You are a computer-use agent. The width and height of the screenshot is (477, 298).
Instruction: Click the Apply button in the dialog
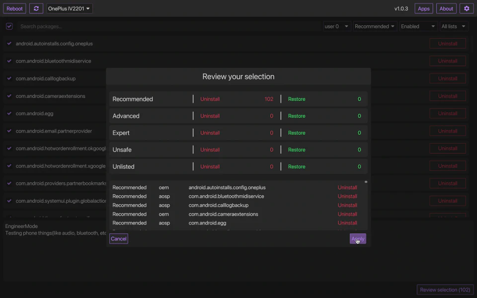tap(358, 239)
